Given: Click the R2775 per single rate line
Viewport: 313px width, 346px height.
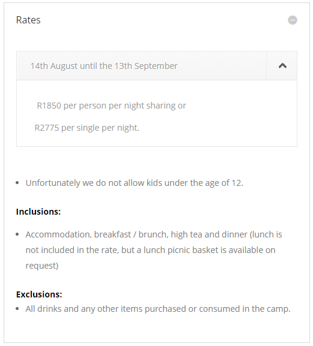Looking at the screenshot, I should tap(87, 128).
